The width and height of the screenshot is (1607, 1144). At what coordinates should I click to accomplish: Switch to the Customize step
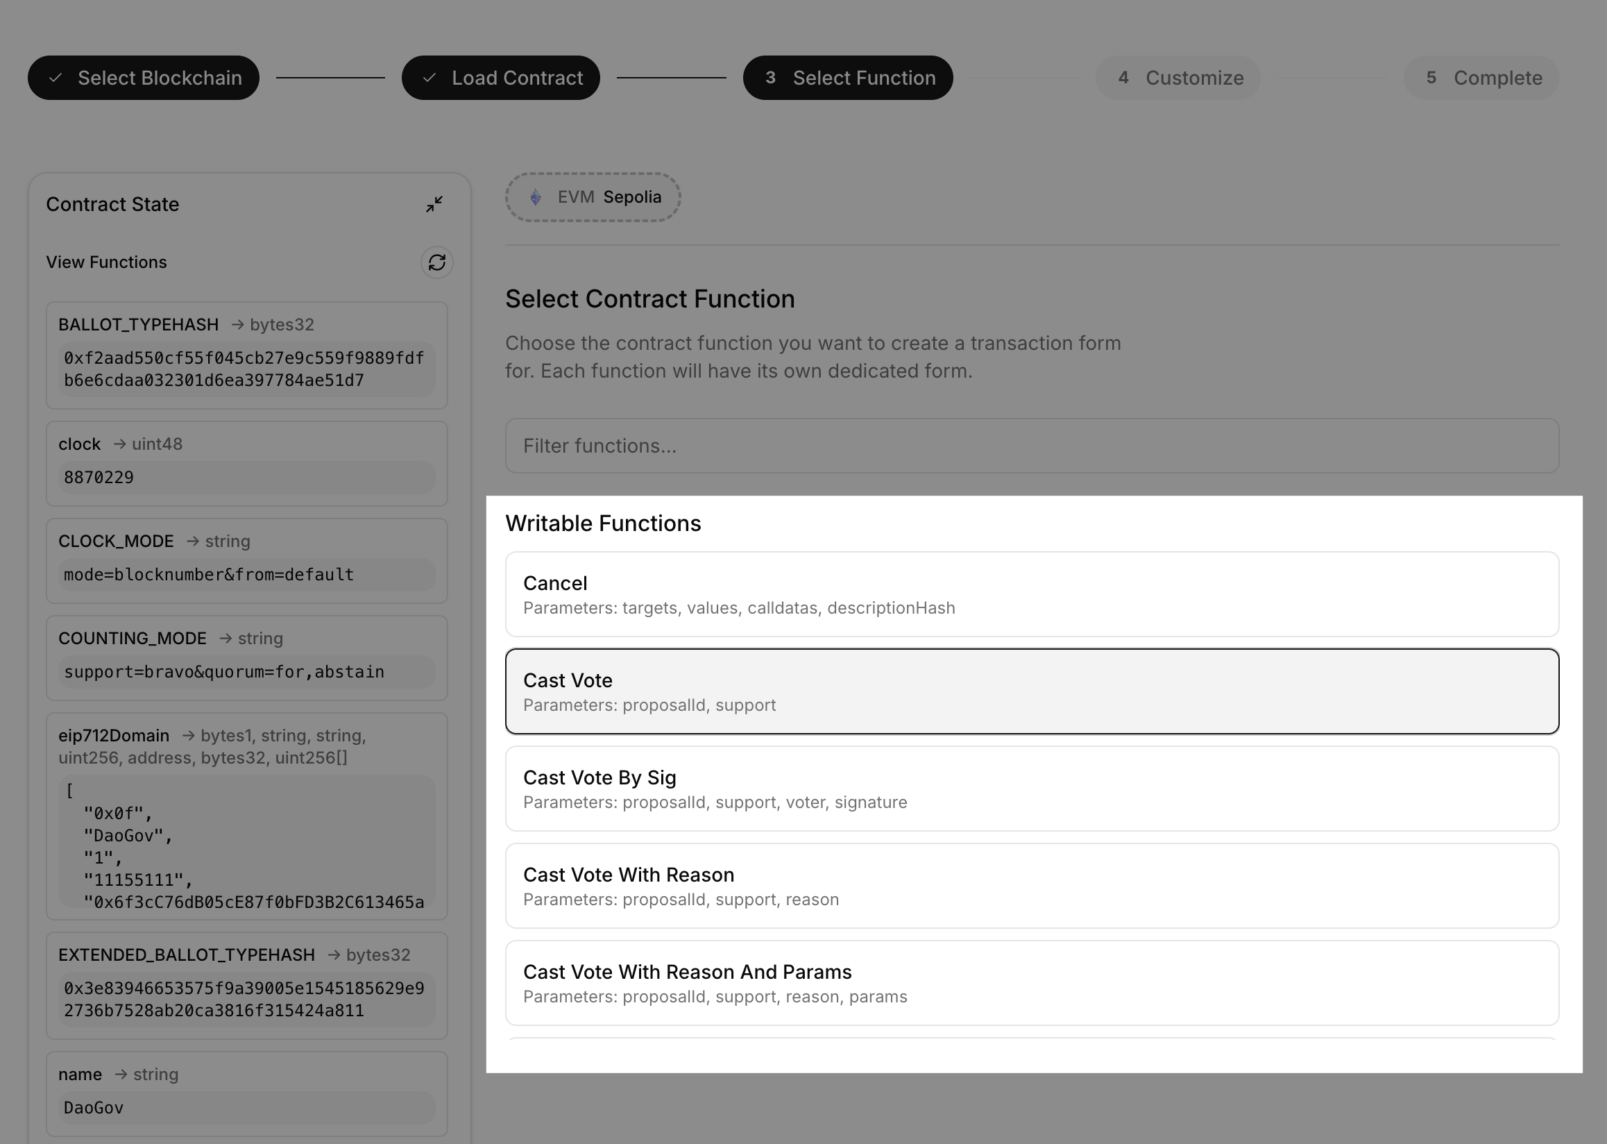pos(1178,78)
